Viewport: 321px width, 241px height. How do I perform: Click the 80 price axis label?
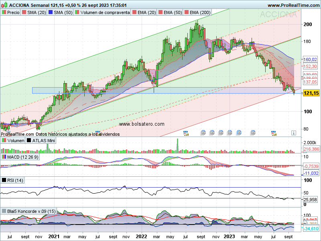click(x=306, y=129)
